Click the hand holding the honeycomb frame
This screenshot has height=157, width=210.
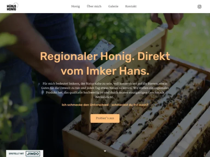click(167, 20)
